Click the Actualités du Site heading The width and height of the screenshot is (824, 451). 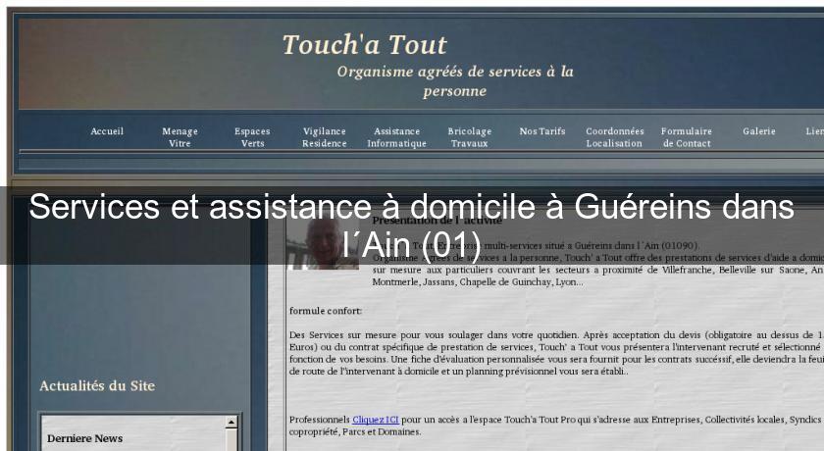pyautogui.click(x=97, y=386)
